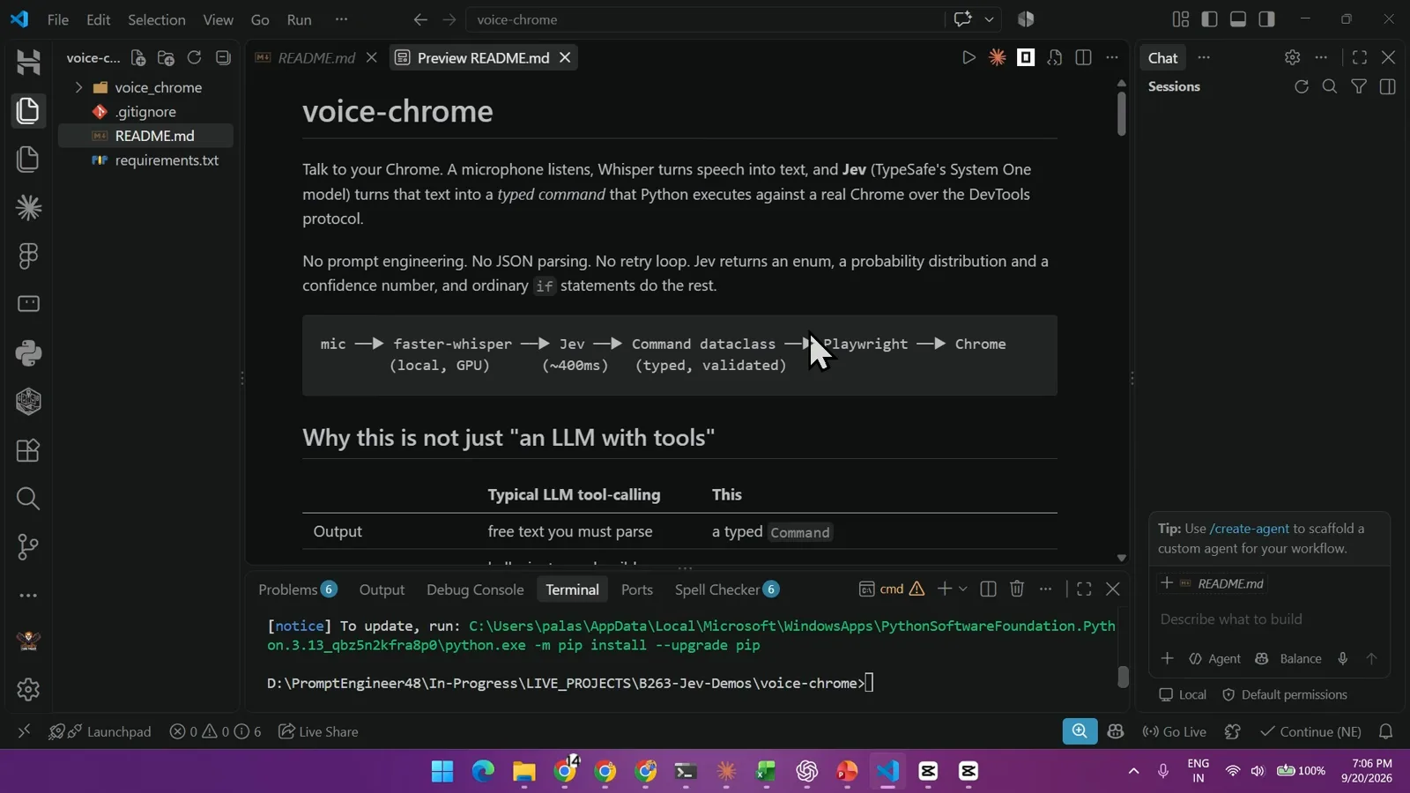The height and width of the screenshot is (793, 1410).
Task: Open the Copilot status icon in status bar
Action: 1116,731
